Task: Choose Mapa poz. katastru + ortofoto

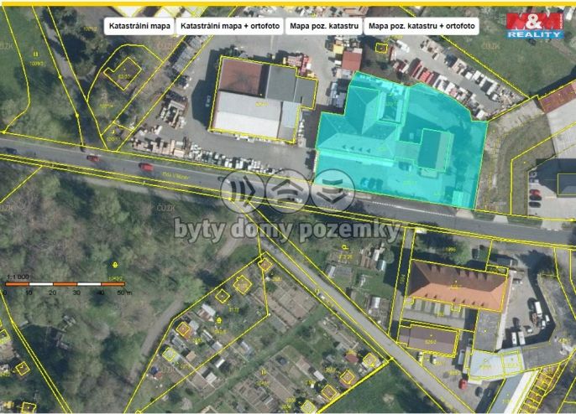Action: tap(422, 26)
